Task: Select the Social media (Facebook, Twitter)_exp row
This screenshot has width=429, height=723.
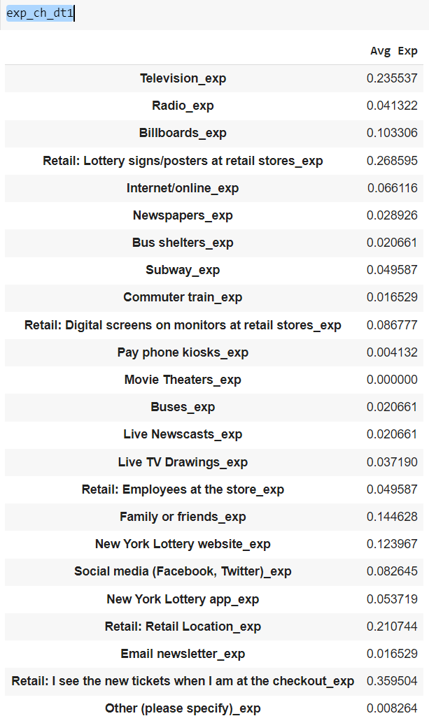Action: 214,572
